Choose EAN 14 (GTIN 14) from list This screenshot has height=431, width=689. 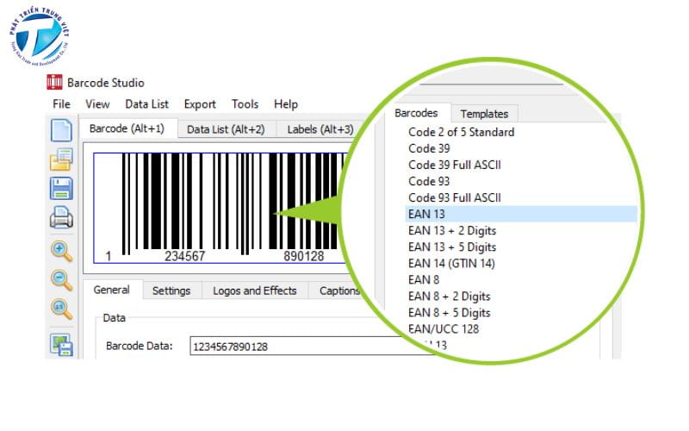click(x=451, y=263)
